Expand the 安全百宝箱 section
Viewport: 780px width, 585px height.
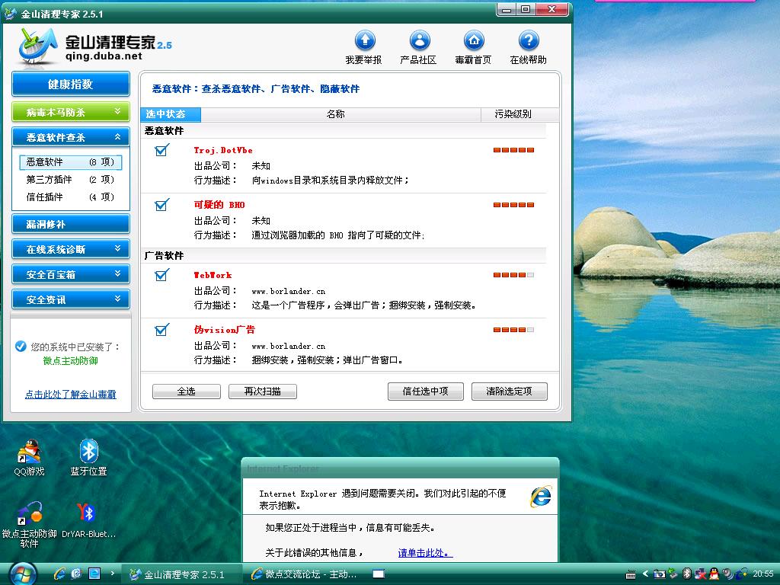point(71,274)
